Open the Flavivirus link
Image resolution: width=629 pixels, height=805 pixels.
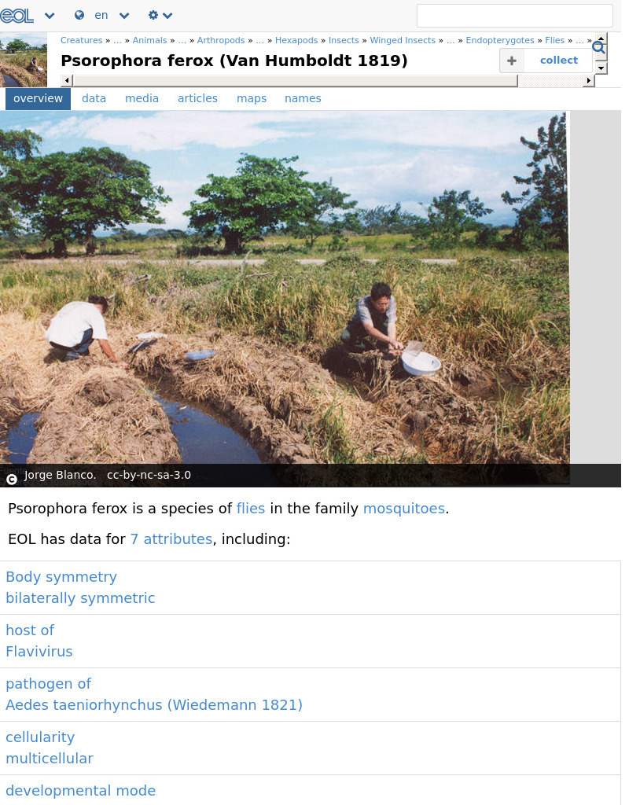point(39,652)
